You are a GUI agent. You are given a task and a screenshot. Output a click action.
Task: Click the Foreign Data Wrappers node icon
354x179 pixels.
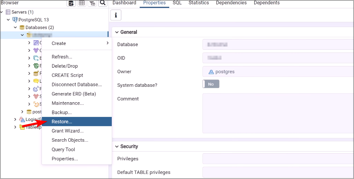[x=36, y=74]
